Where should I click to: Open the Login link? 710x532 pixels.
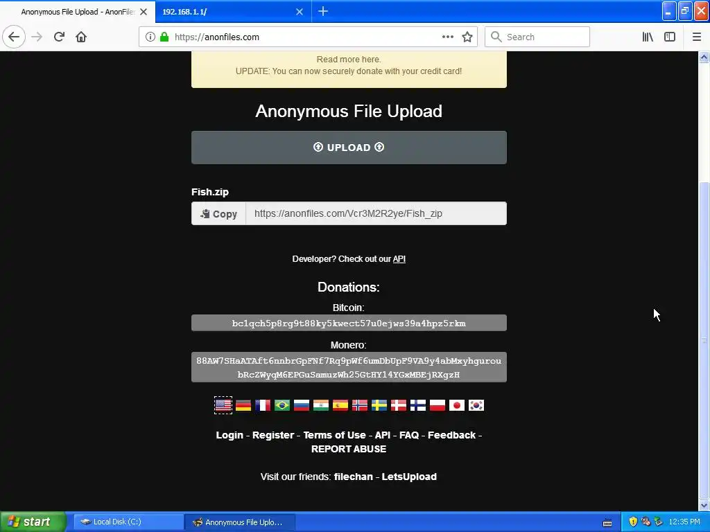(230, 435)
